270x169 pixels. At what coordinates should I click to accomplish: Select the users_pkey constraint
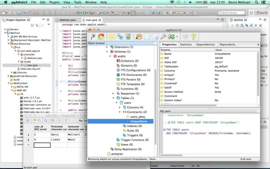click(138, 116)
